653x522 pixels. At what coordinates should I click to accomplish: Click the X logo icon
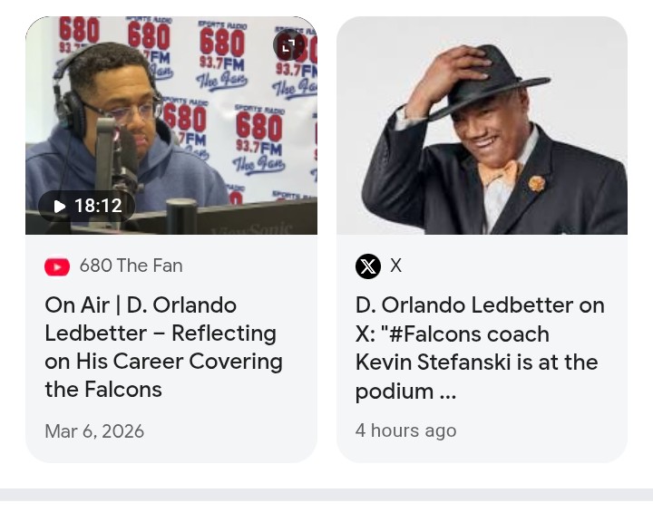click(x=367, y=266)
